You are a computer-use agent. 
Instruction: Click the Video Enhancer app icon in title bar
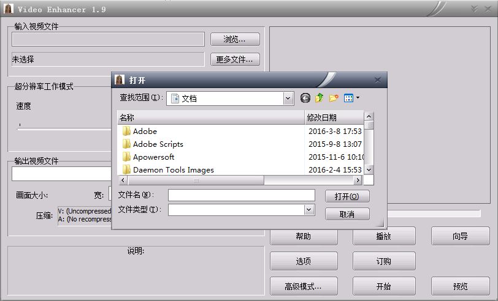tap(8, 9)
